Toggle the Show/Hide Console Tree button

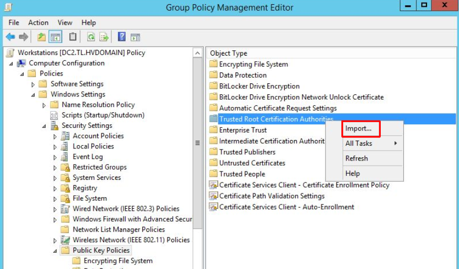(55, 37)
